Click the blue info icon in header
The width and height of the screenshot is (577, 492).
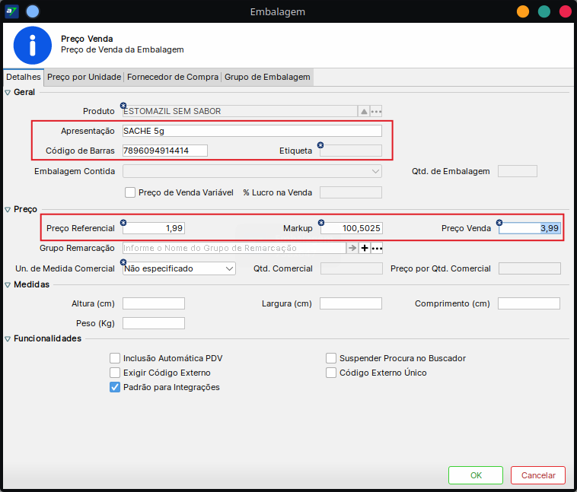(x=32, y=44)
